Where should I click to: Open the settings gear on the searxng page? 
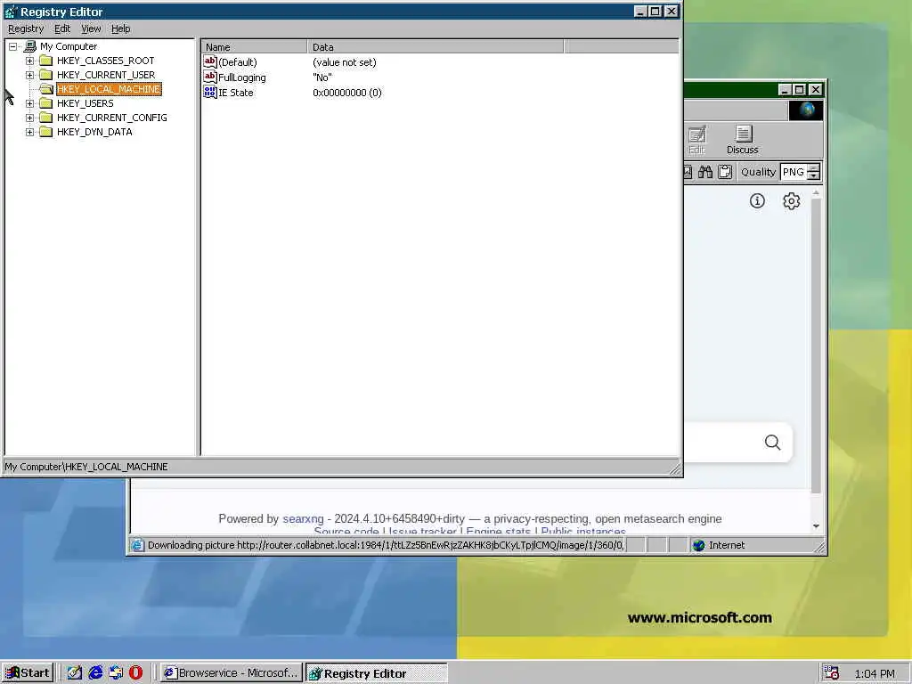tap(791, 201)
